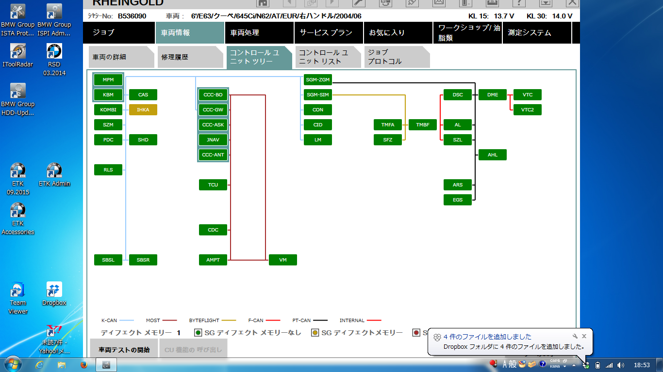Open the ETK Admin desktop icon
This screenshot has height=372, width=663.
coord(54,174)
